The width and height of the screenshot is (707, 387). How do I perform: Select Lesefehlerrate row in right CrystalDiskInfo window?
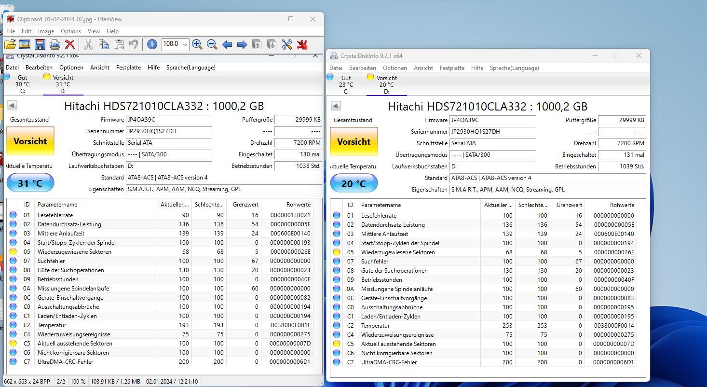(x=483, y=216)
